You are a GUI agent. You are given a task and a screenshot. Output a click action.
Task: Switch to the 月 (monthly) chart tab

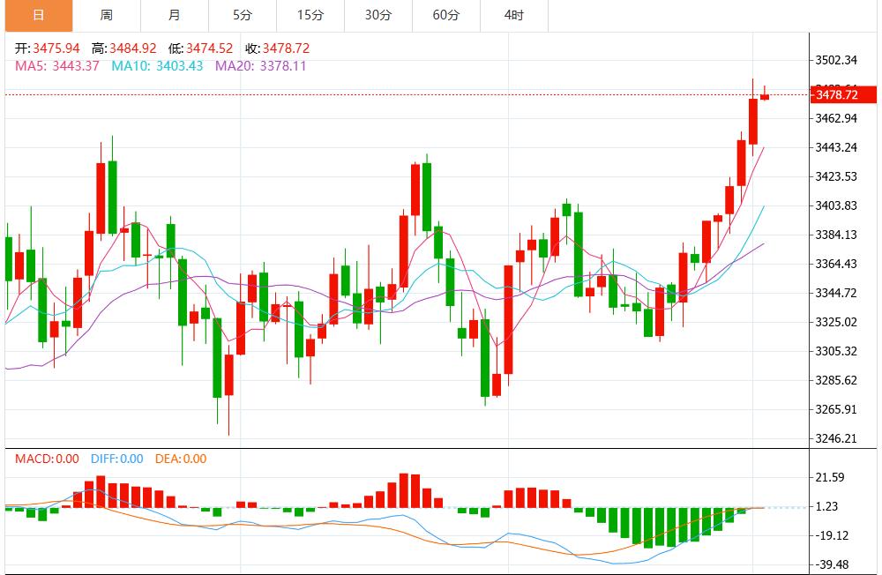coord(174,16)
